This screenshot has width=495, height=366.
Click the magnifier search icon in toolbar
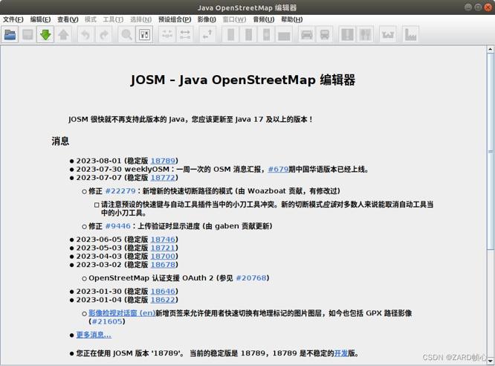click(126, 34)
